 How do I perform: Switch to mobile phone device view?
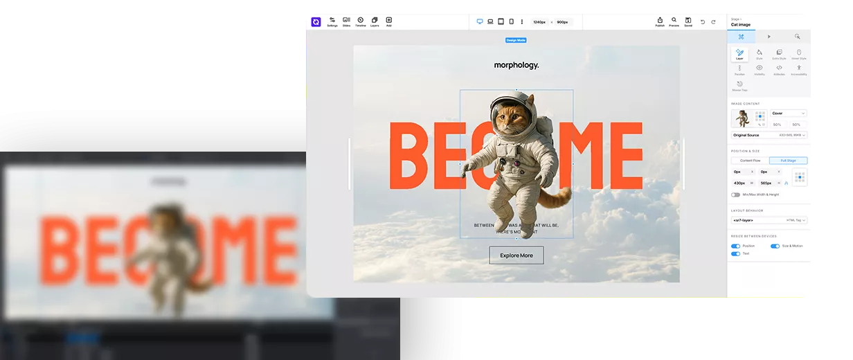[512, 21]
